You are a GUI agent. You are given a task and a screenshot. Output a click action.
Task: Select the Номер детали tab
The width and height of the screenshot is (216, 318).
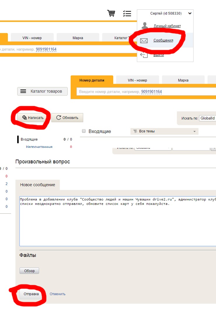tap(92, 80)
